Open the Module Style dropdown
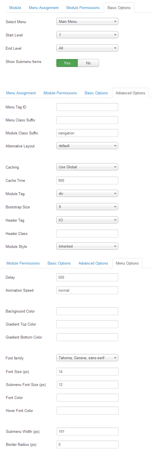Image resolution: width=152 pixels, height=456 pixels. point(87,246)
